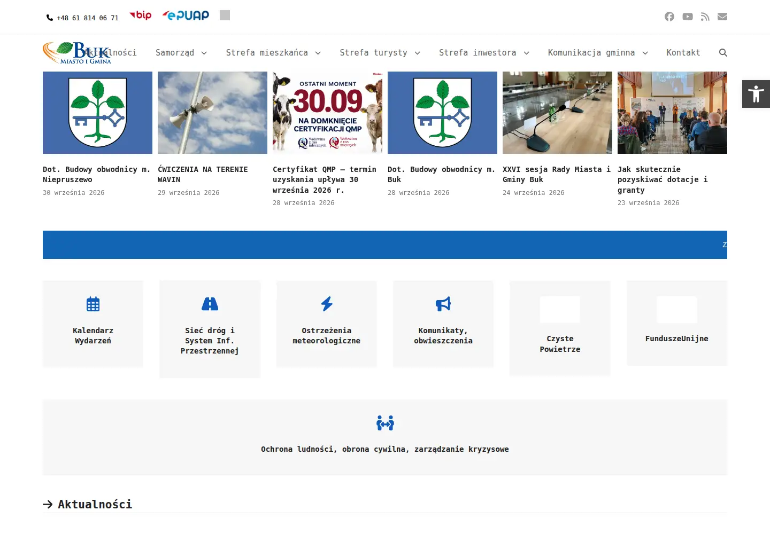Screen dimensions: 770x534
Task: Open Jak skutecznie pozyskiwać dotacje i granty
Action: [x=663, y=179]
